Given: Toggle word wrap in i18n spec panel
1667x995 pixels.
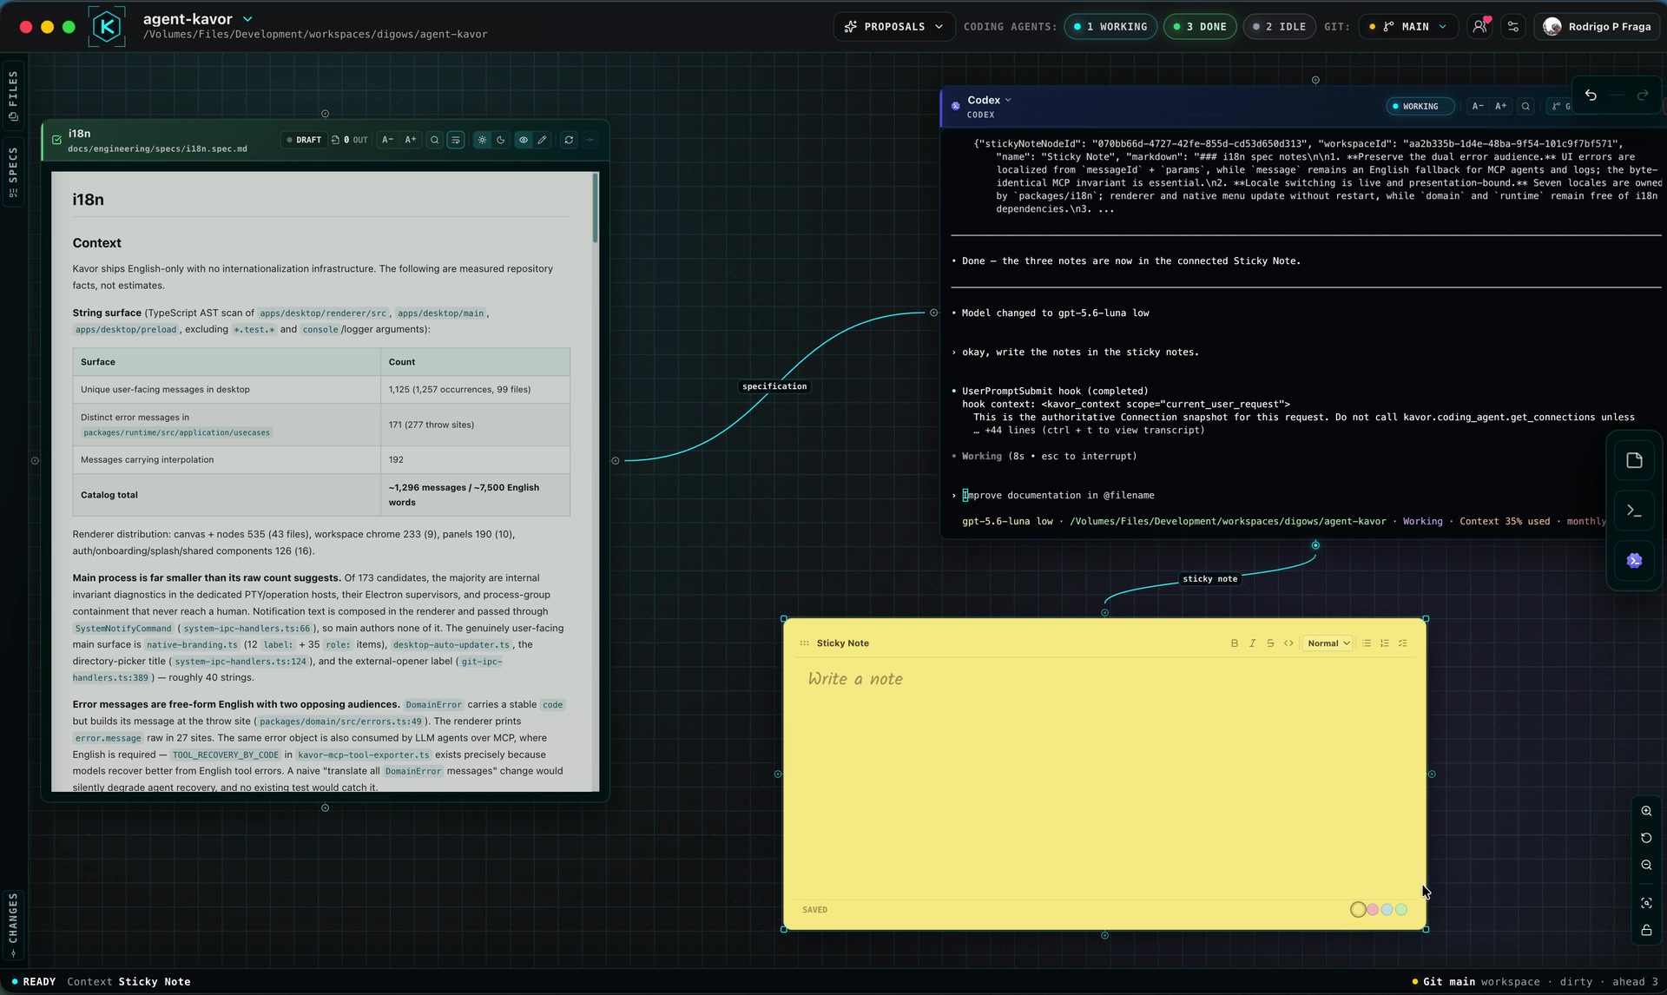Looking at the screenshot, I should tap(456, 140).
